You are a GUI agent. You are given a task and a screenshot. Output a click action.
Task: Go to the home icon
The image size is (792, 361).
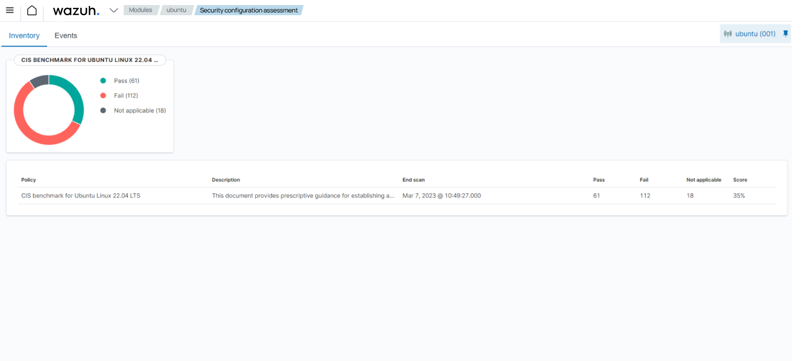[32, 10]
